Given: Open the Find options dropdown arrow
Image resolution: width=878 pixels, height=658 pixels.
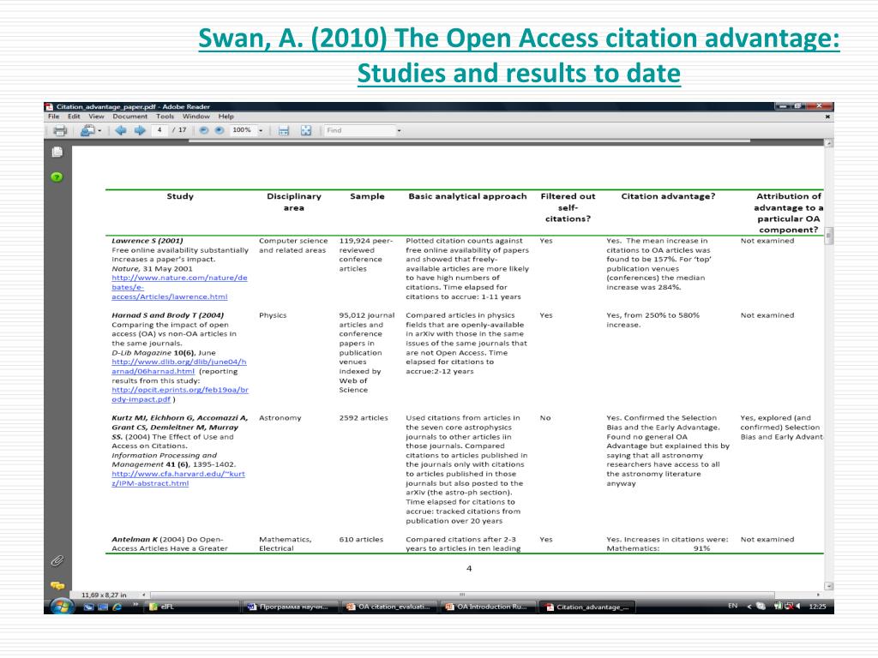Looking at the screenshot, I should tap(400, 131).
